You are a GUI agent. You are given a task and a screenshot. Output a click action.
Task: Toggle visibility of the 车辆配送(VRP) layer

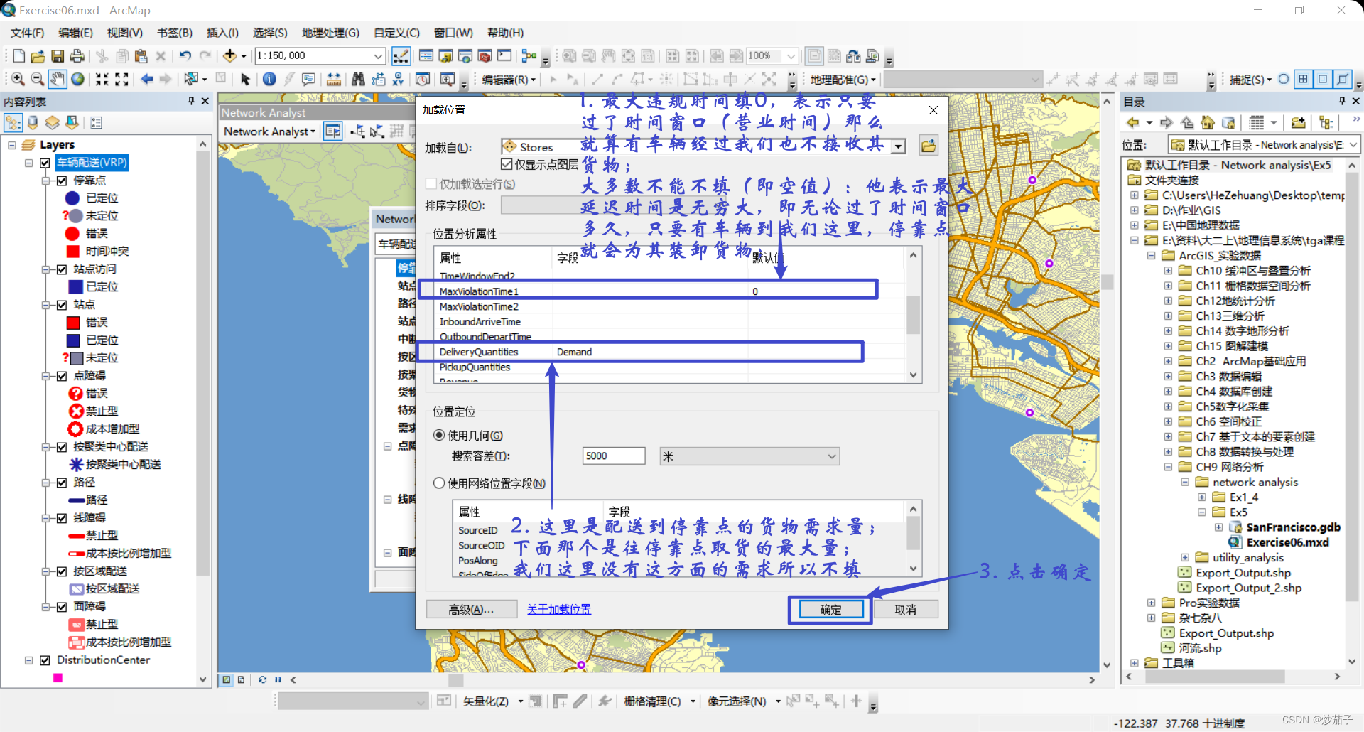coord(44,163)
